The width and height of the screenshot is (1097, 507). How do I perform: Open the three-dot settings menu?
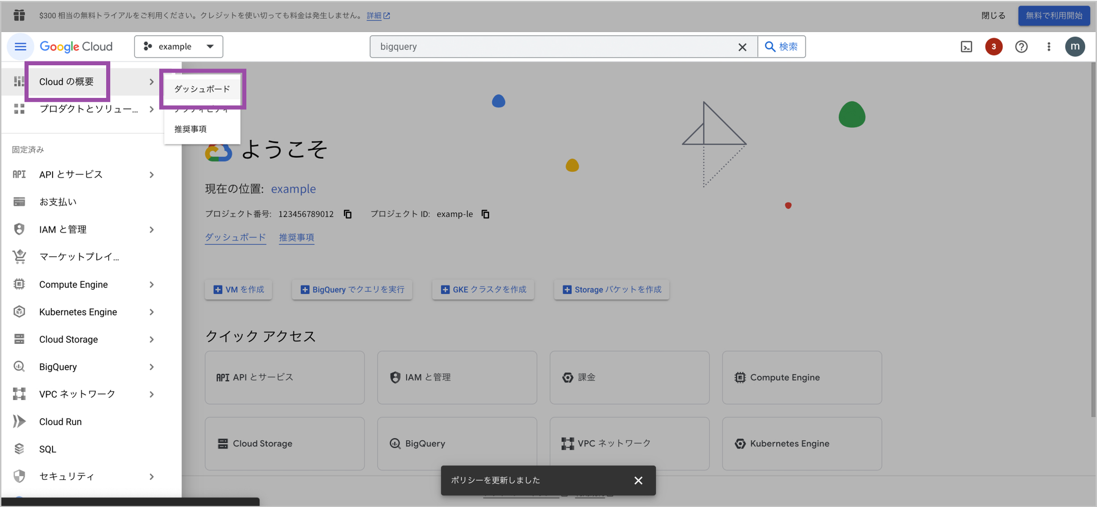coord(1049,47)
